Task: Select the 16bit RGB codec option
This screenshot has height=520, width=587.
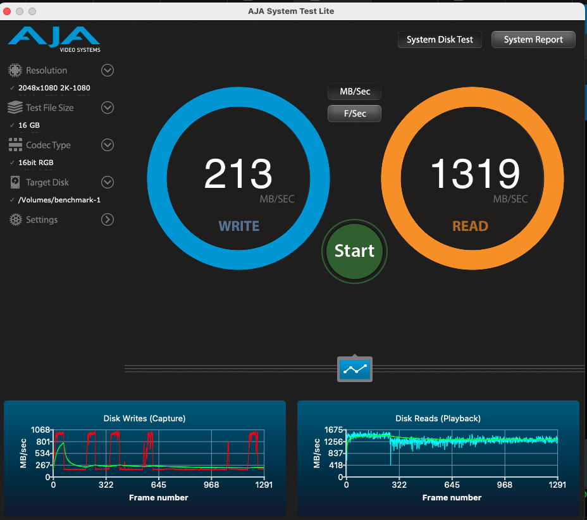Action: pyautogui.click(x=36, y=163)
